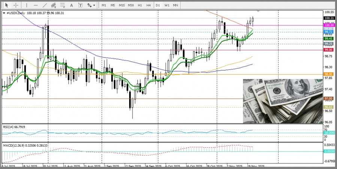Select the equidistant channel tool
Screen dimensions: 337x169
[x=54, y=5]
